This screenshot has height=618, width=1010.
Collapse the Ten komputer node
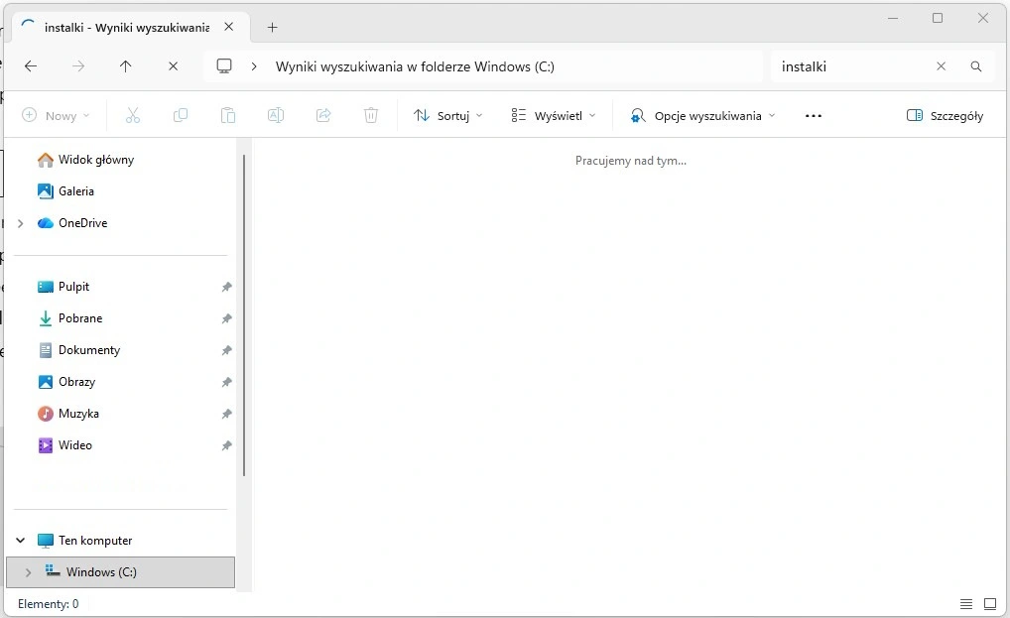(x=21, y=541)
